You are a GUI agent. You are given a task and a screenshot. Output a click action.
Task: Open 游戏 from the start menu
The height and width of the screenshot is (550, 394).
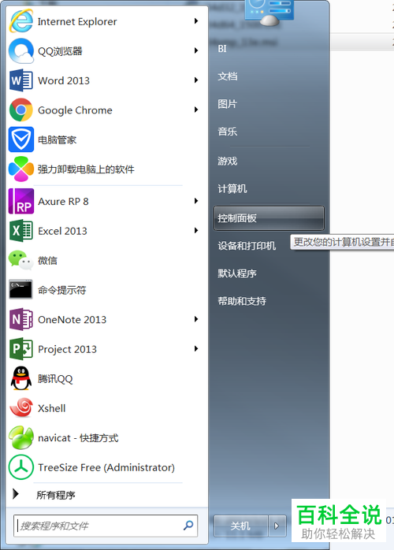click(228, 161)
